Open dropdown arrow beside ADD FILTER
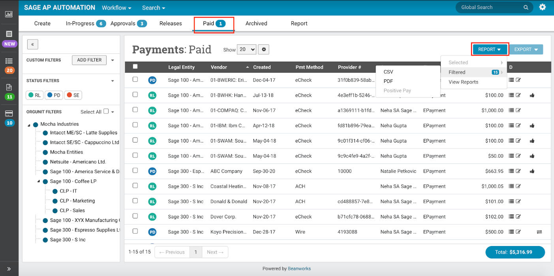This screenshot has height=276, width=554. click(x=113, y=60)
